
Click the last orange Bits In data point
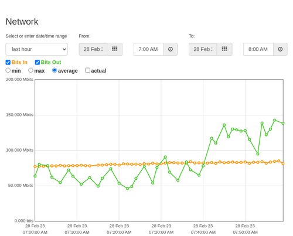coord(283,163)
